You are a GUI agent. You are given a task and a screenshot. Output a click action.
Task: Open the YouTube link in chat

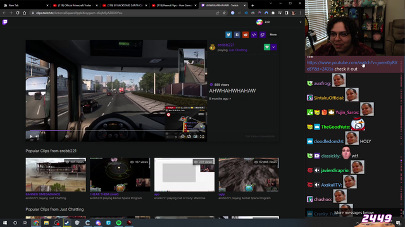(352, 66)
